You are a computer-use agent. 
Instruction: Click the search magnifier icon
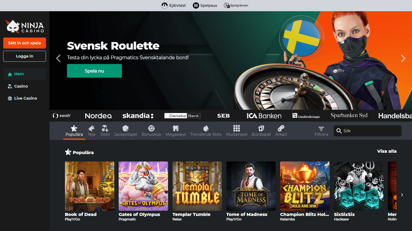click(339, 131)
